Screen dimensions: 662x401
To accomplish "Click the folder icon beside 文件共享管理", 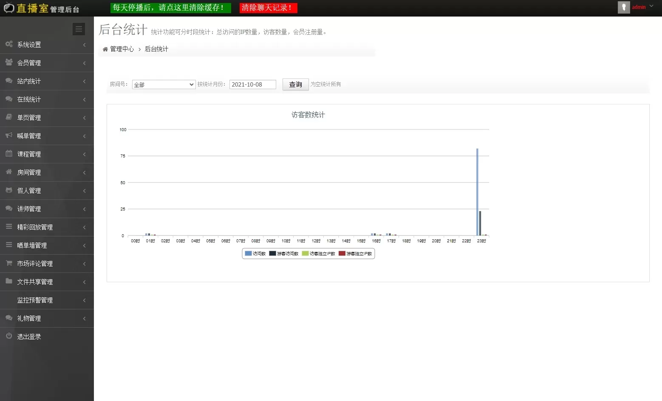I will tap(9, 281).
